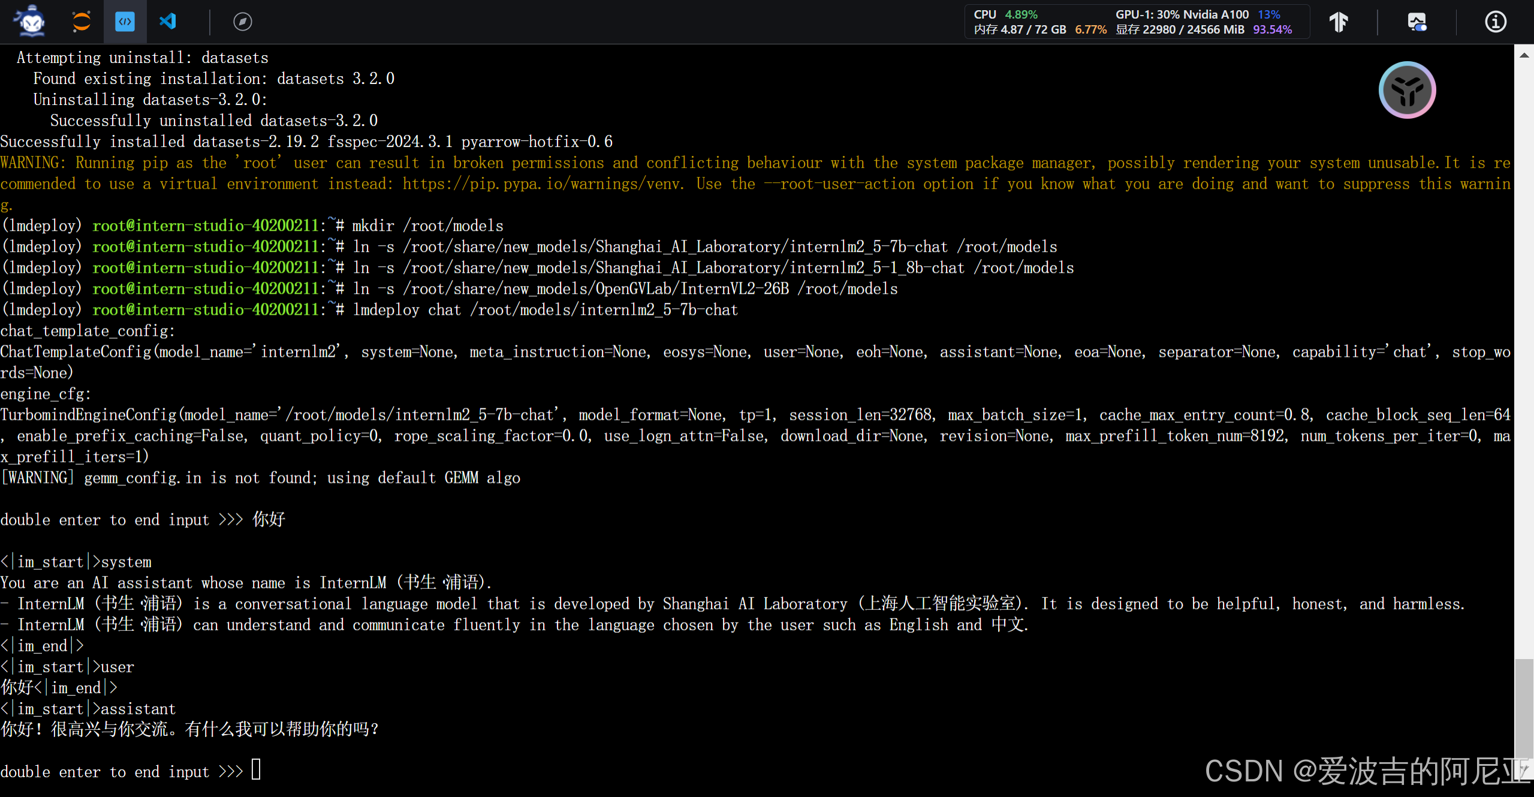This screenshot has width=1534, height=797.
Task: Click the floating round assistant button
Action: [1406, 90]
